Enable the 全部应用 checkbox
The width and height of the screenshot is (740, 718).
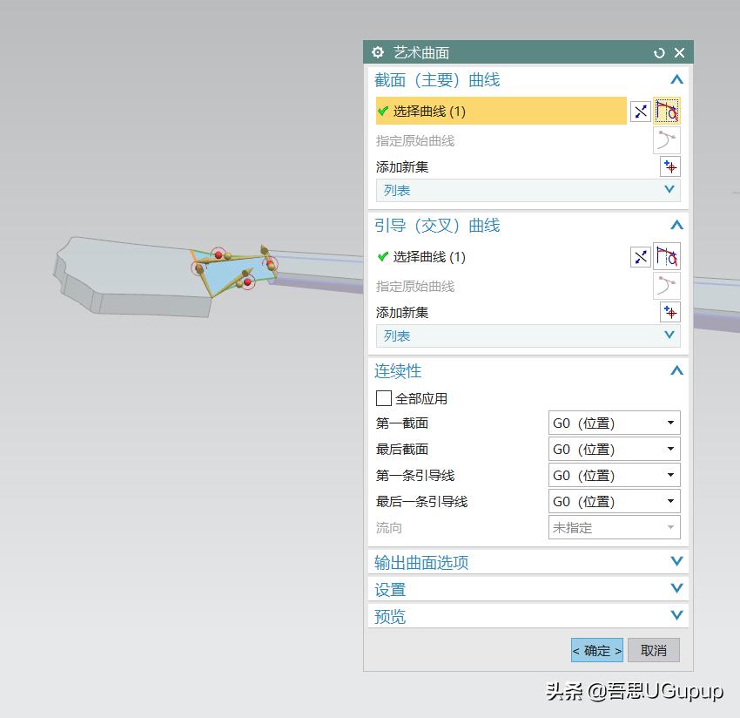[381, 398]
